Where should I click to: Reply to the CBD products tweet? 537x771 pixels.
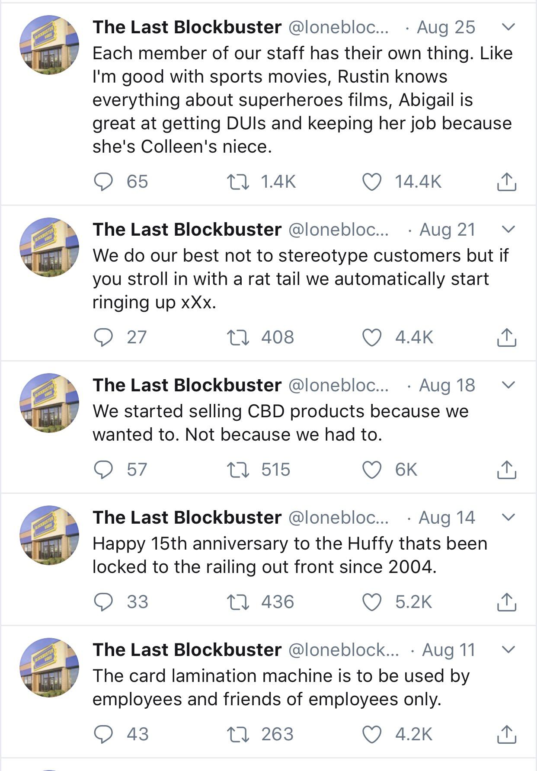pos(104,470)
